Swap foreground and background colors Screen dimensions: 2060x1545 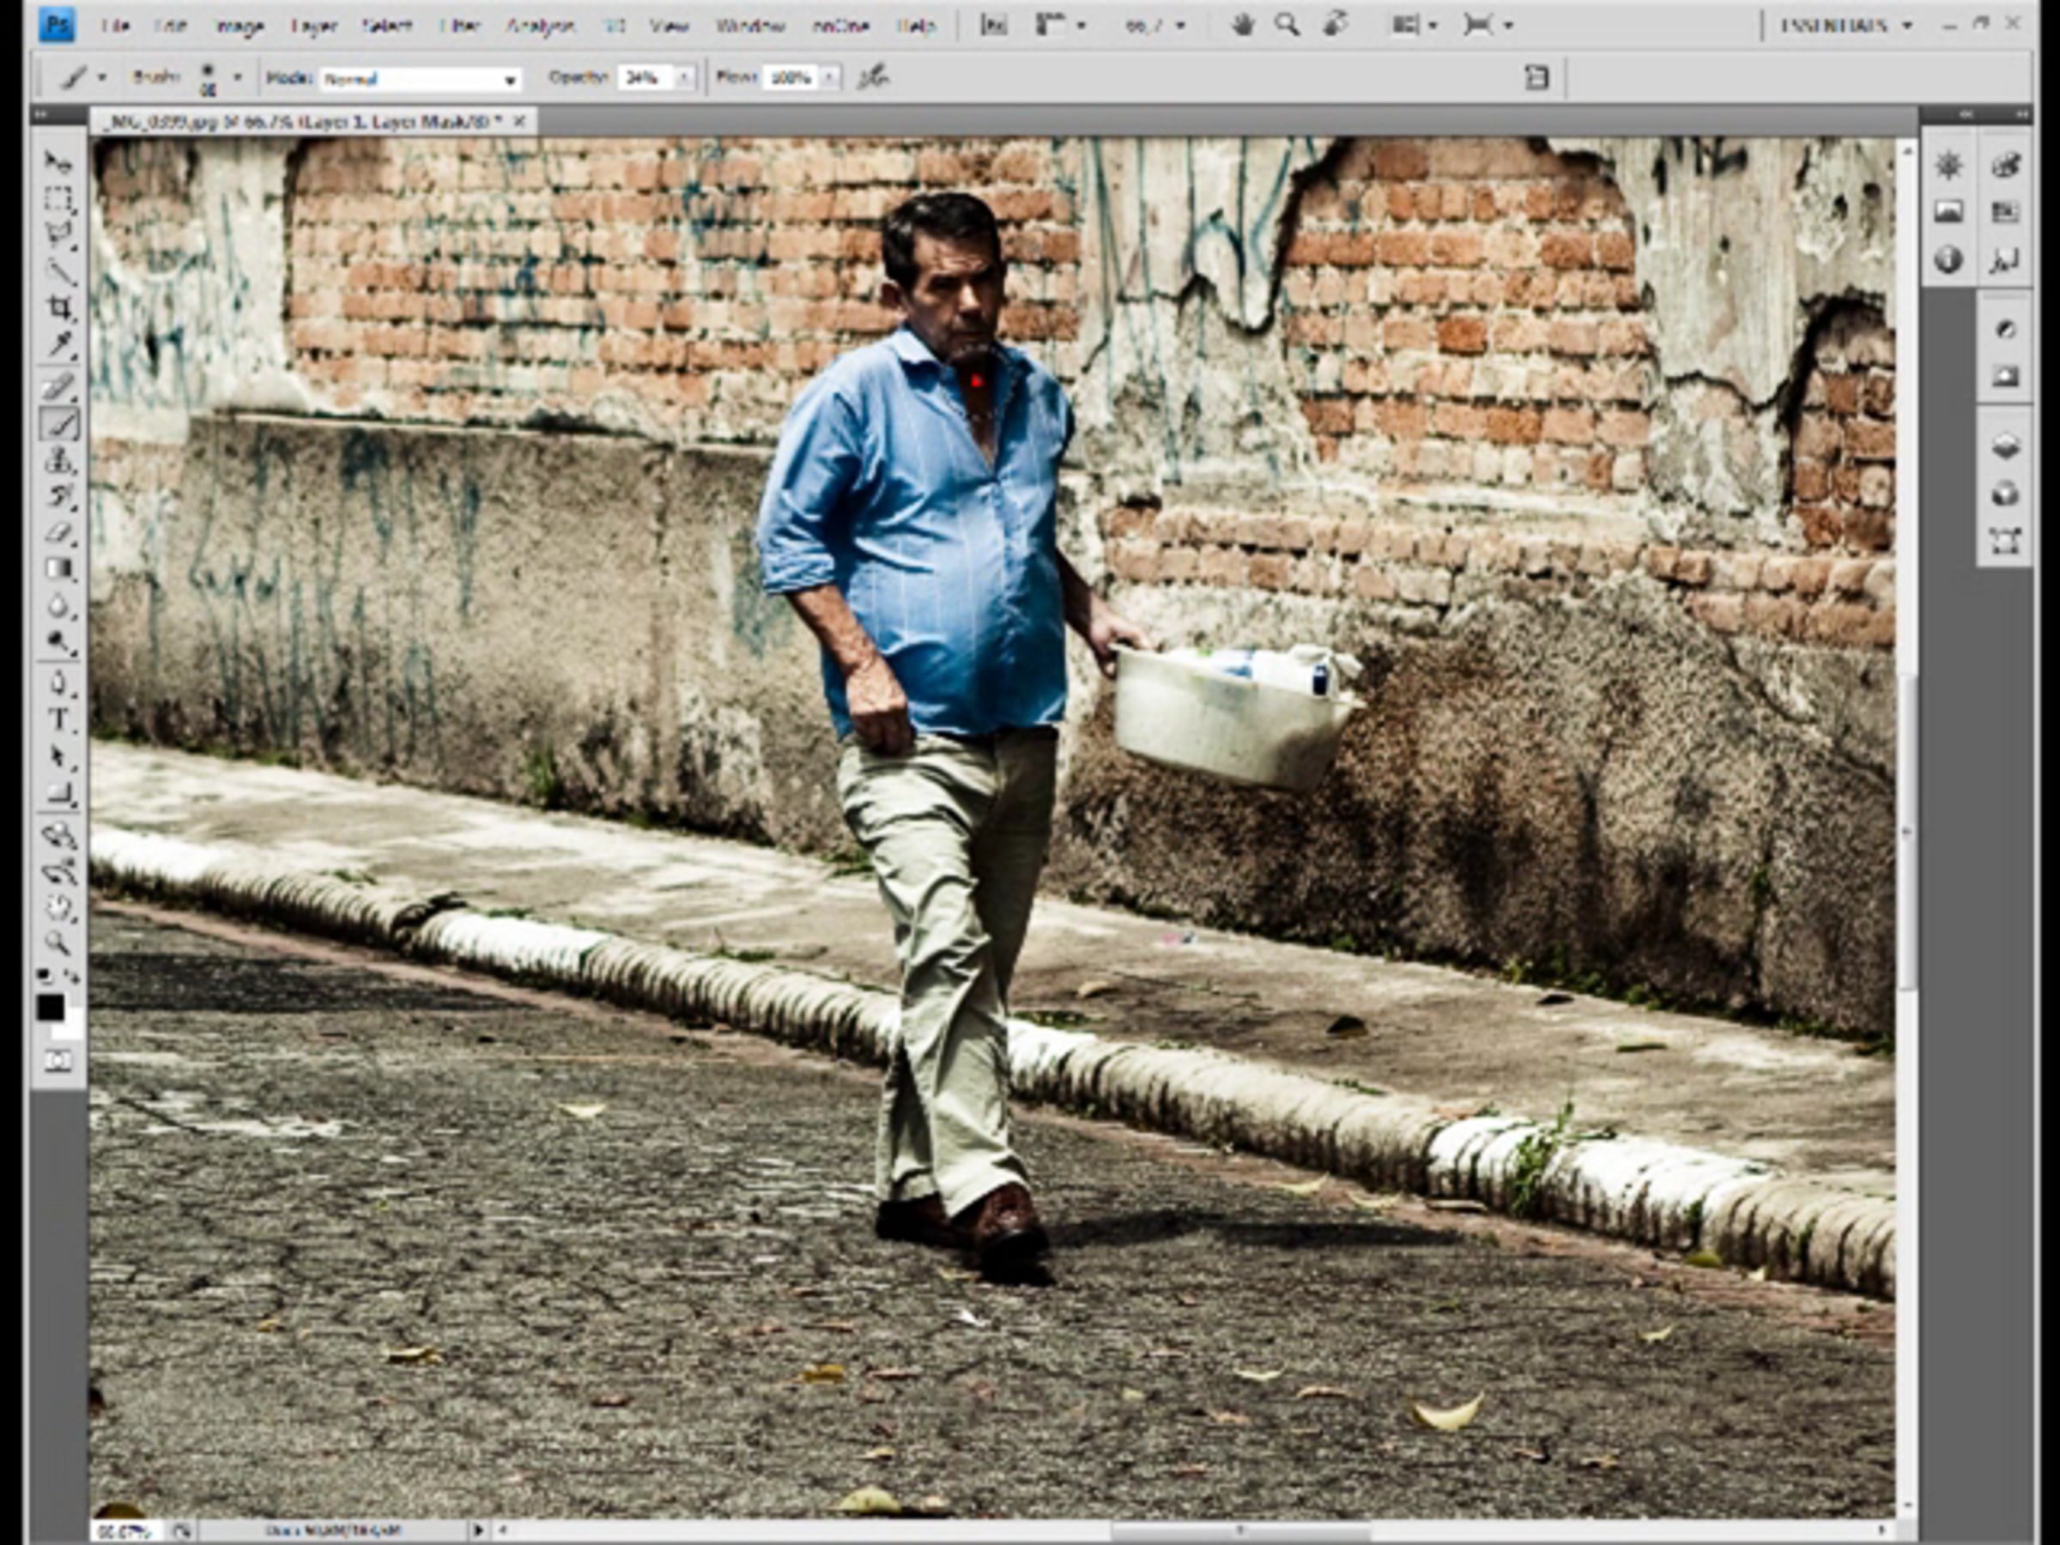[x=72, y=976]
